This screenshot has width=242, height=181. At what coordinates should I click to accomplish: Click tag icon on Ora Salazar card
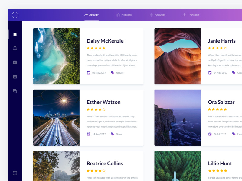click(234, 134)
